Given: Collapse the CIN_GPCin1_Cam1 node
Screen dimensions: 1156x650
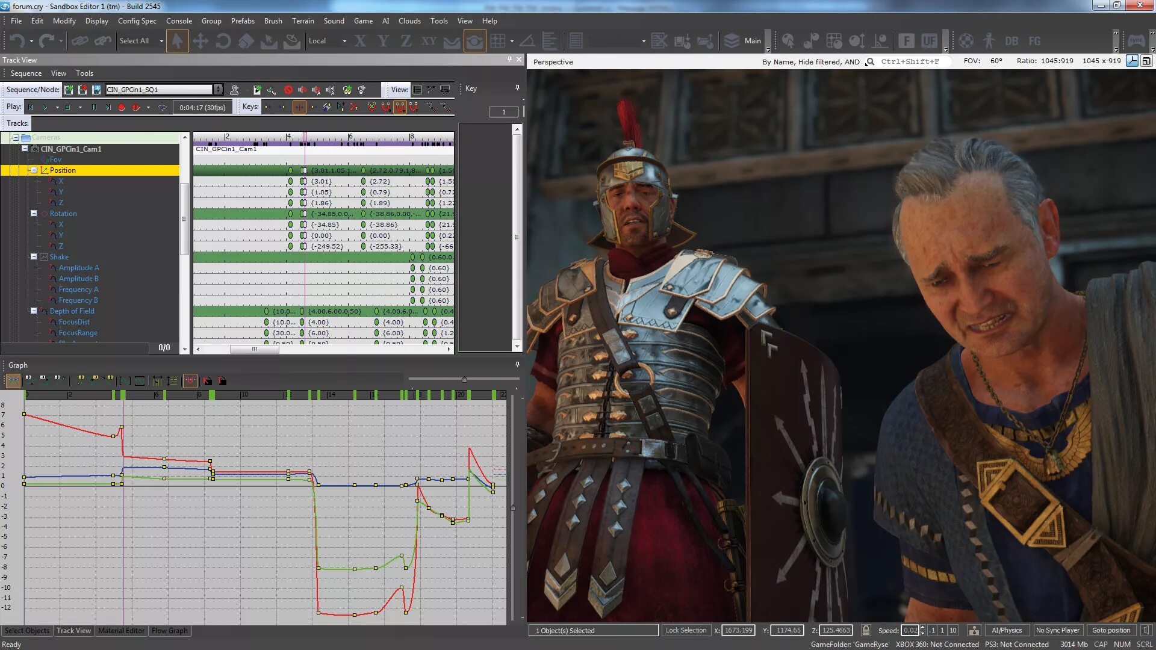Looking at the screenshot, I should click(x=25, y=148).
